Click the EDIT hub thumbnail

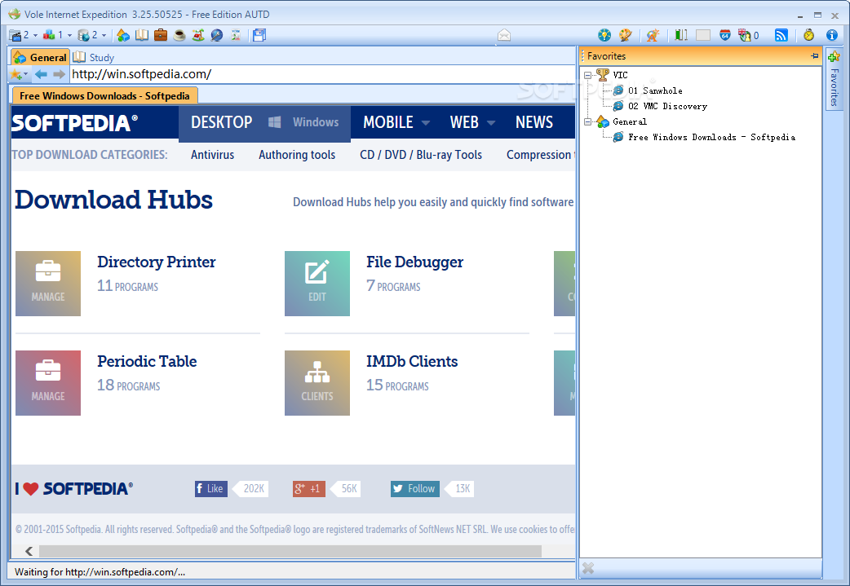click(317, 284)
